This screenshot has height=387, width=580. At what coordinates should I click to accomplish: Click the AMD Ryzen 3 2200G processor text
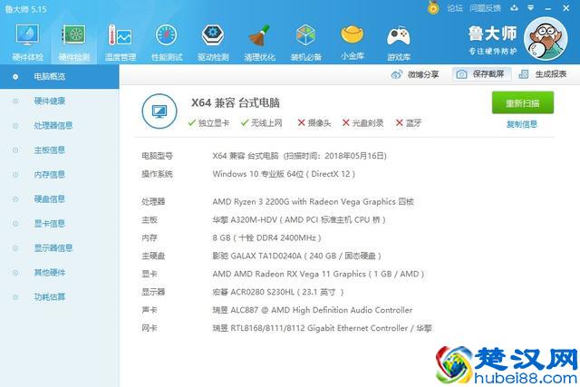click(313, 201)
